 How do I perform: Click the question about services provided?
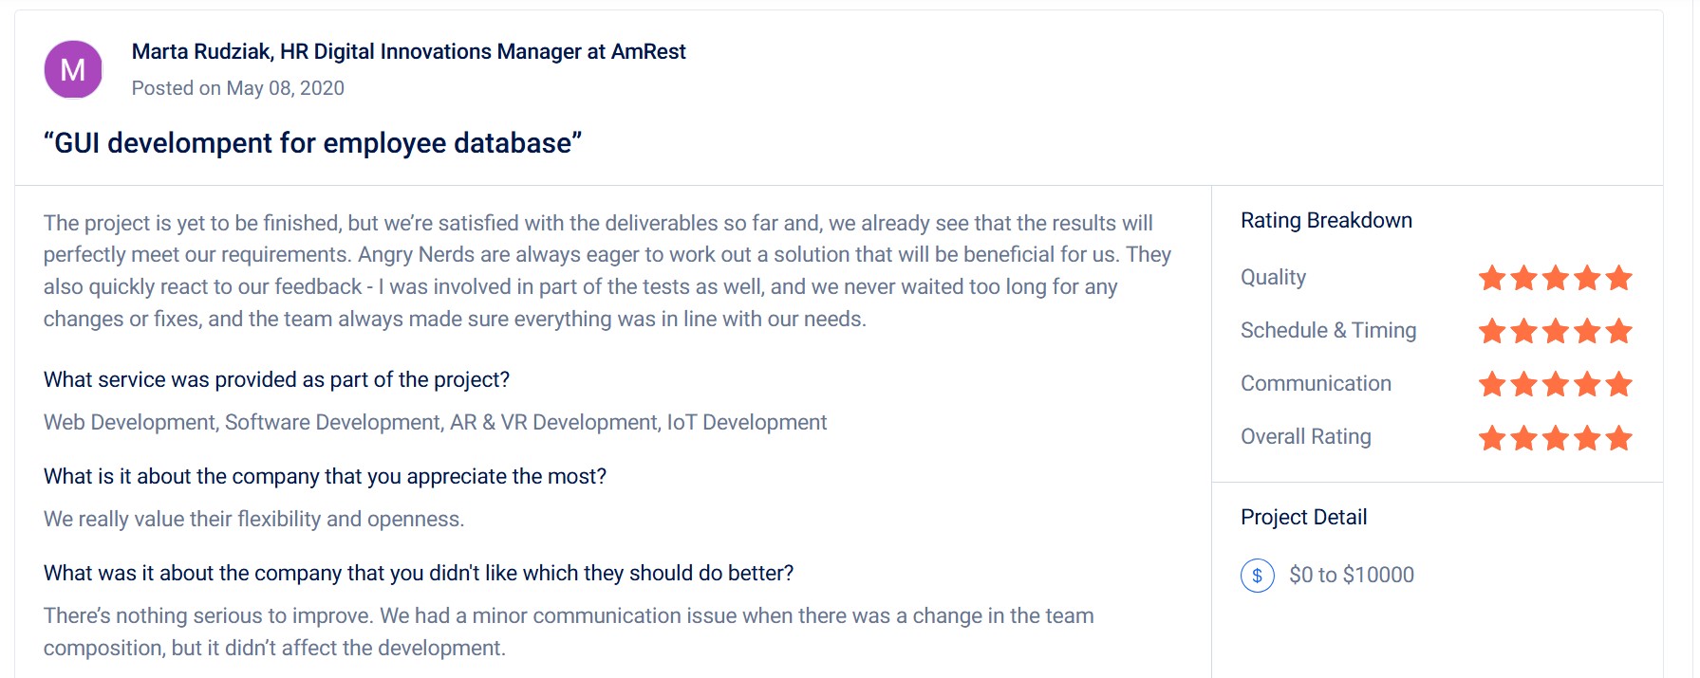click(276, 380)
